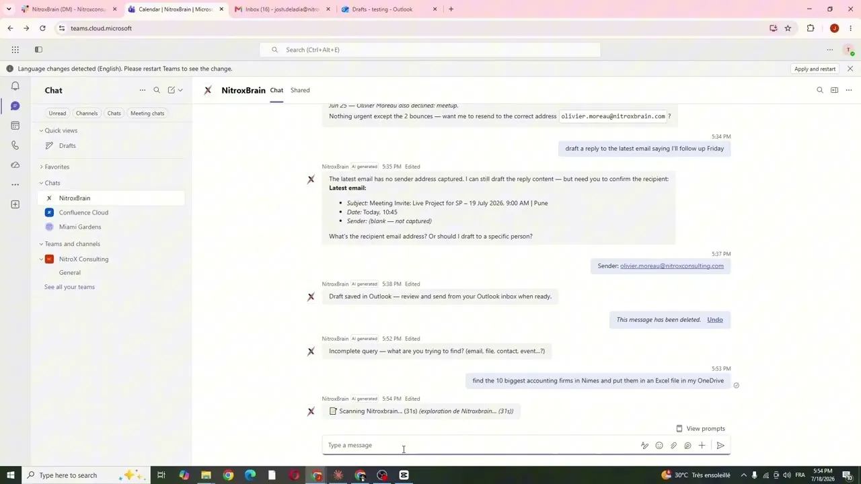Open the Apps plus icon in left rail
Image resolution: width=861 pixels, height=484 pixels.
coord(15,204)
